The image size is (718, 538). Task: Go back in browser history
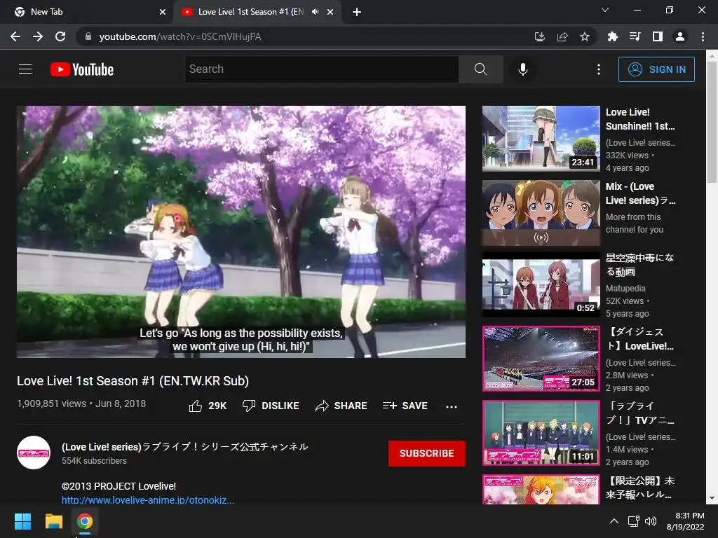point(15,36)
